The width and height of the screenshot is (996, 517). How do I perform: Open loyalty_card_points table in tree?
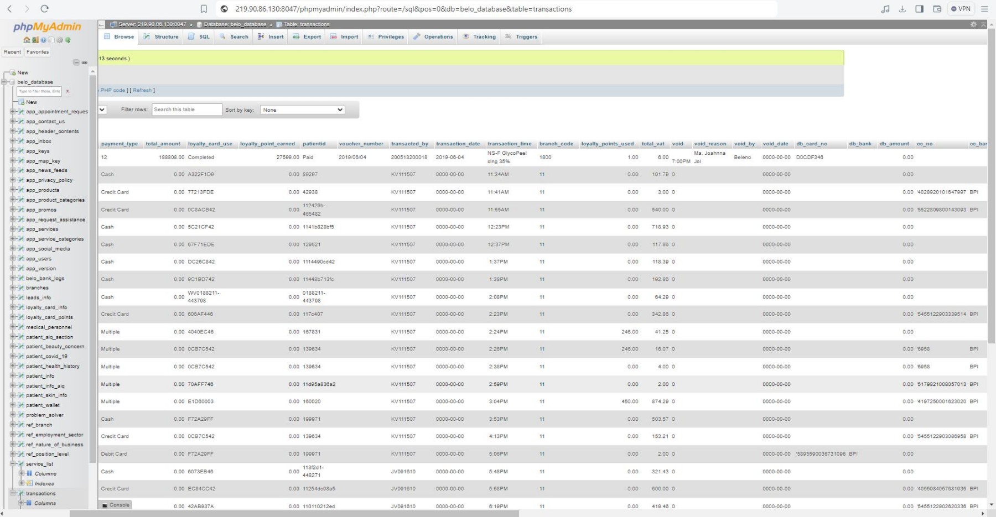(x=49, y=317)
